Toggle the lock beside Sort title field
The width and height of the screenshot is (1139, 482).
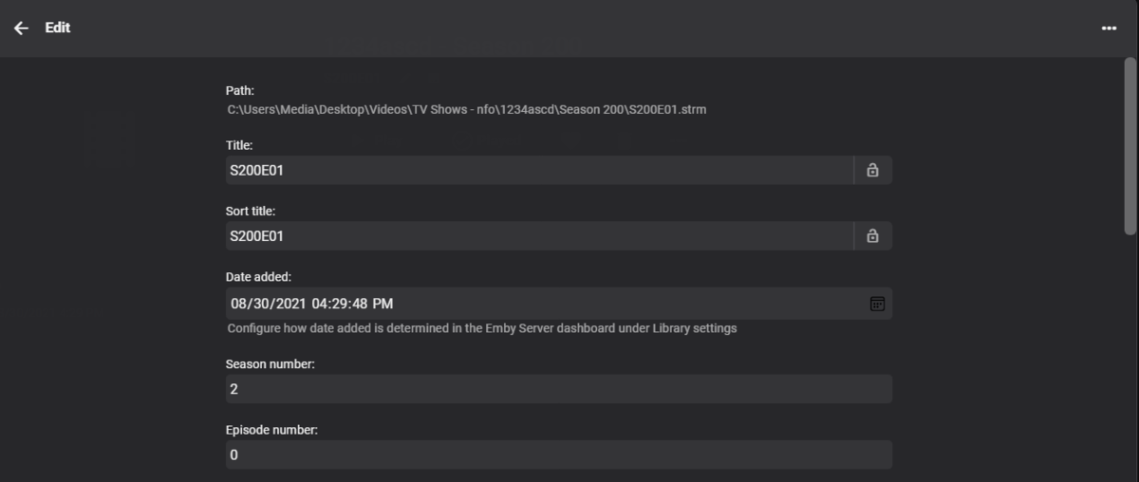point(872,236)
